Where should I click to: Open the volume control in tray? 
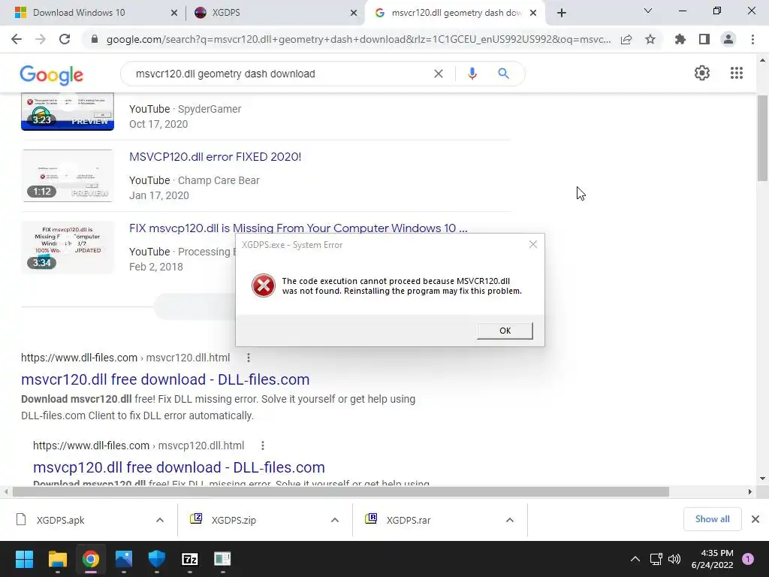674,559
